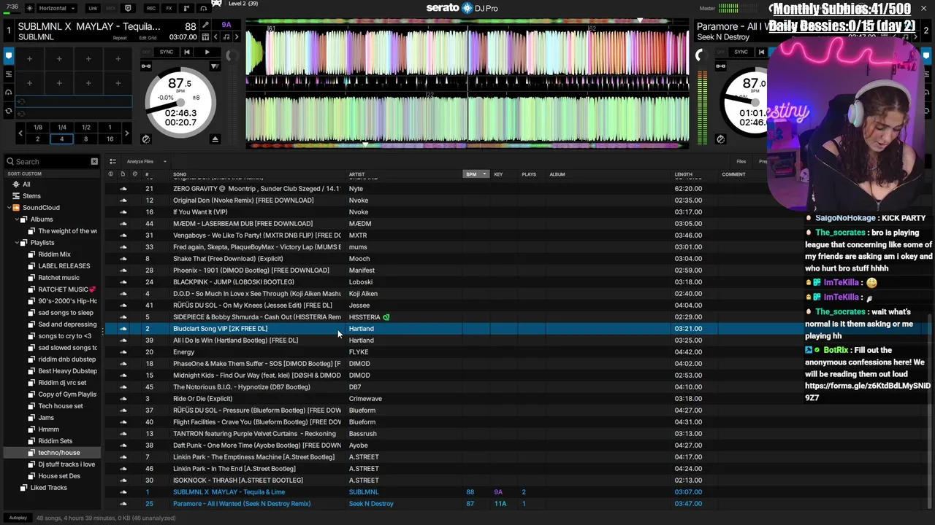Click deck 1 quantize triangle icon

click(215, 66)
